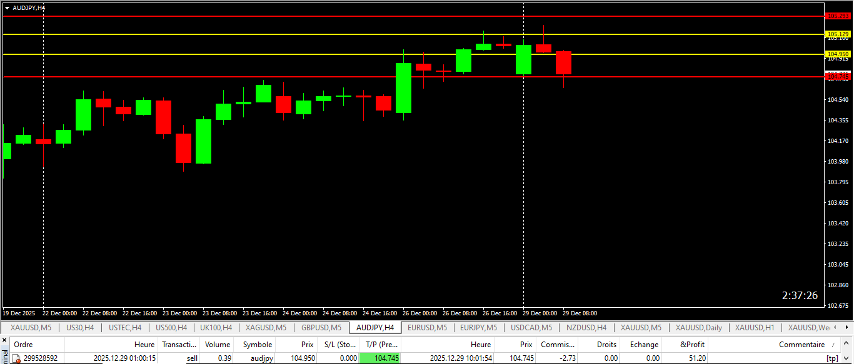854x364 pixels.
Task: Switch to the XAGUSD,M5 chart tab
Action: click(266, 328)
